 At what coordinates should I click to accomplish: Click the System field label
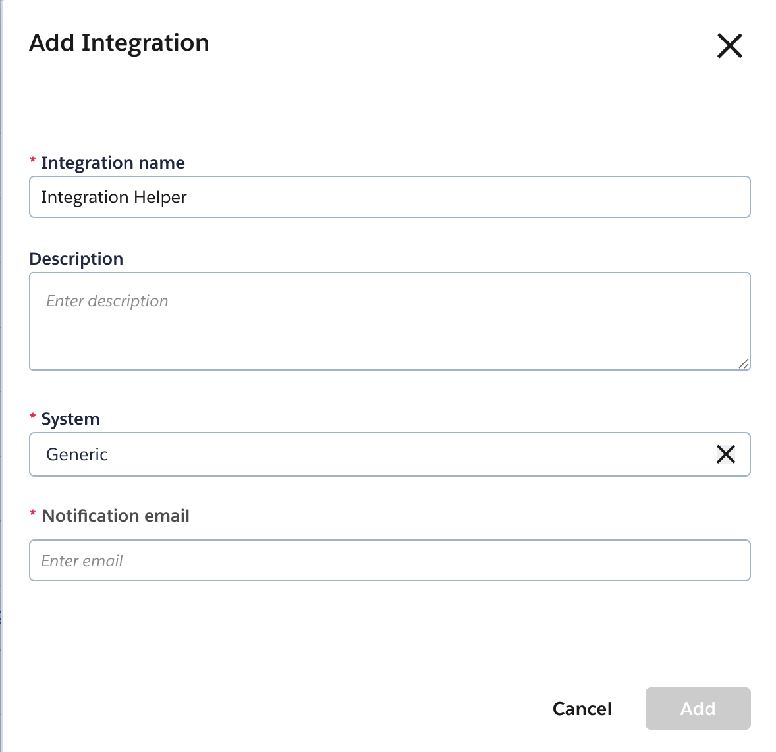click(70, 419)
